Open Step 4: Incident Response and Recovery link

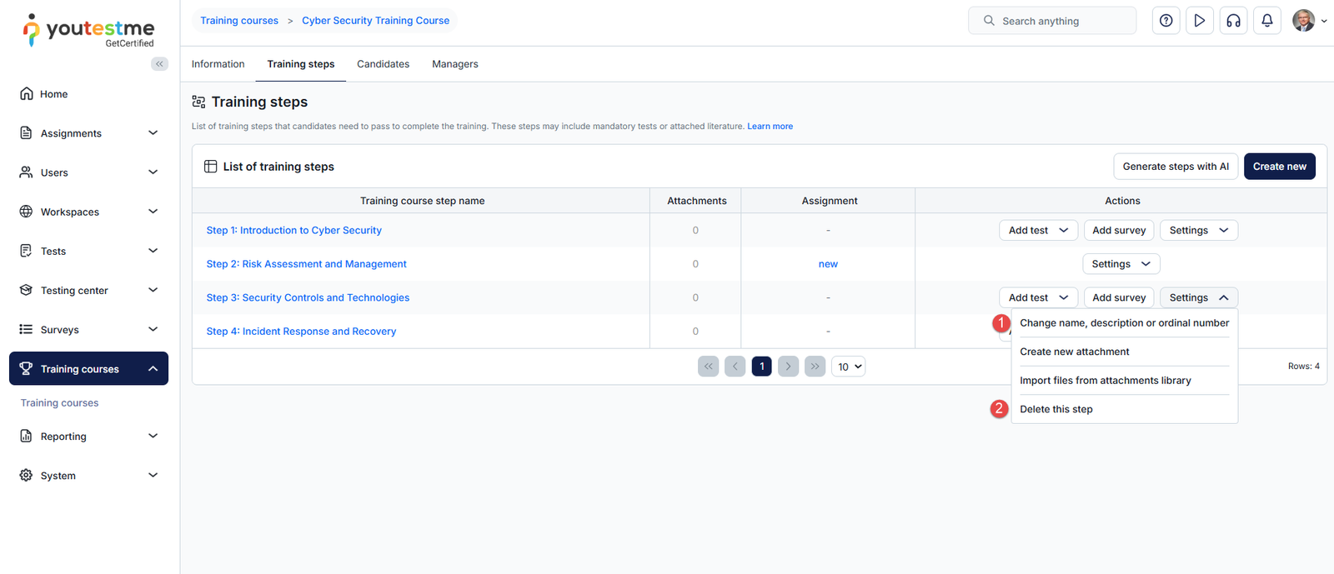(301, 332)
